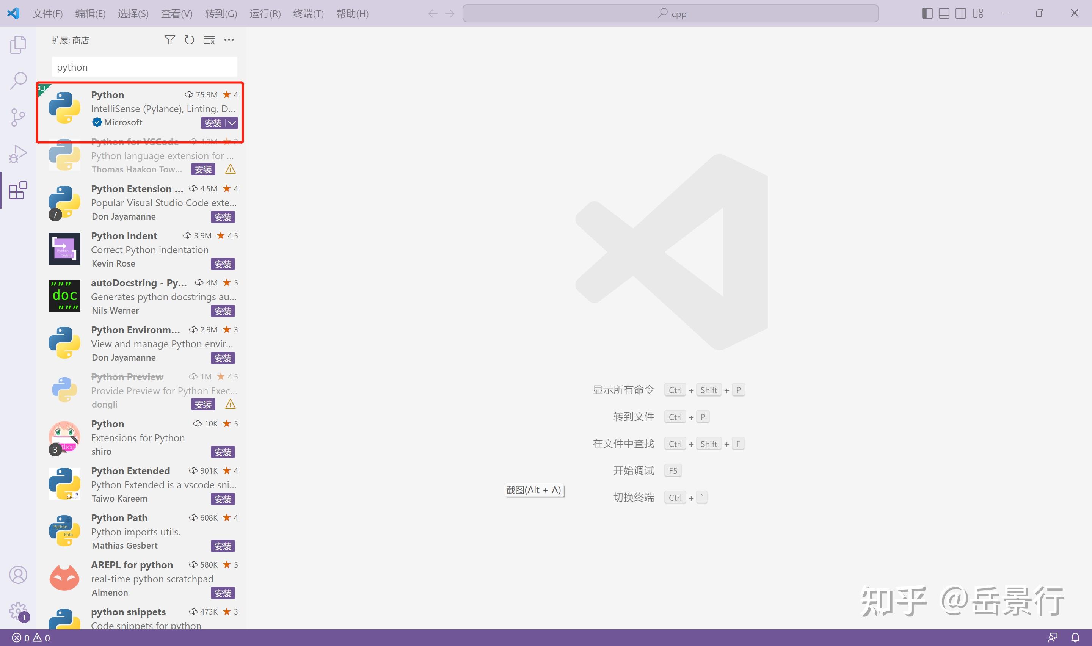Open the Accounts icon at bottom left

18,574
